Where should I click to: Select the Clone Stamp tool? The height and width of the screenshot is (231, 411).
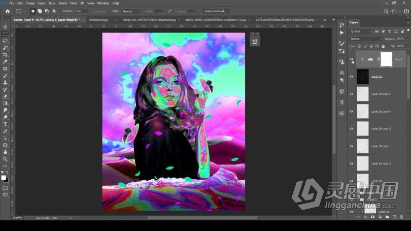coord(5,82)
